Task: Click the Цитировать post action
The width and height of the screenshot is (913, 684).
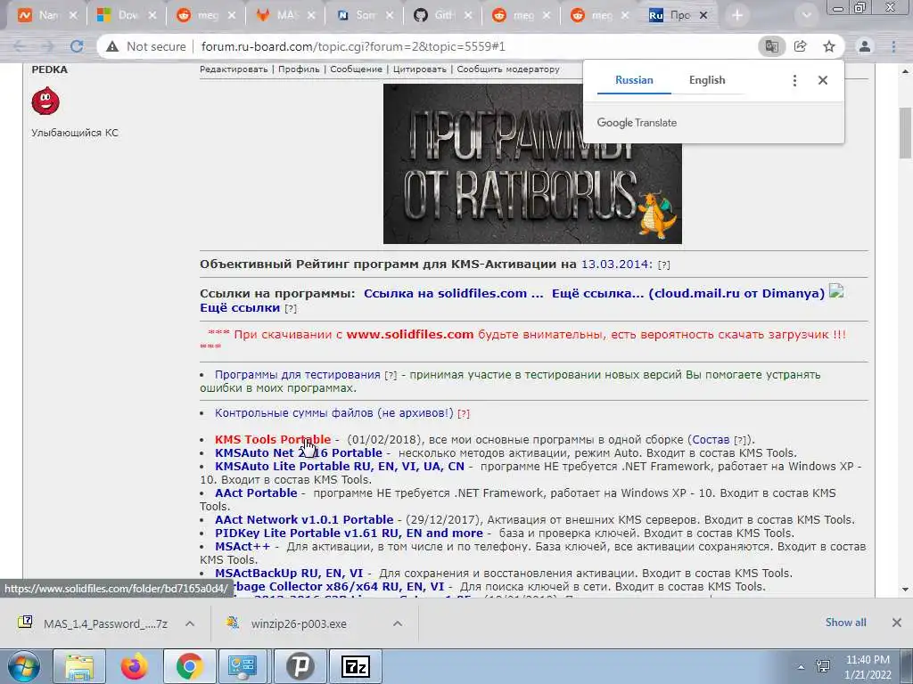Action: click(419, 69)
